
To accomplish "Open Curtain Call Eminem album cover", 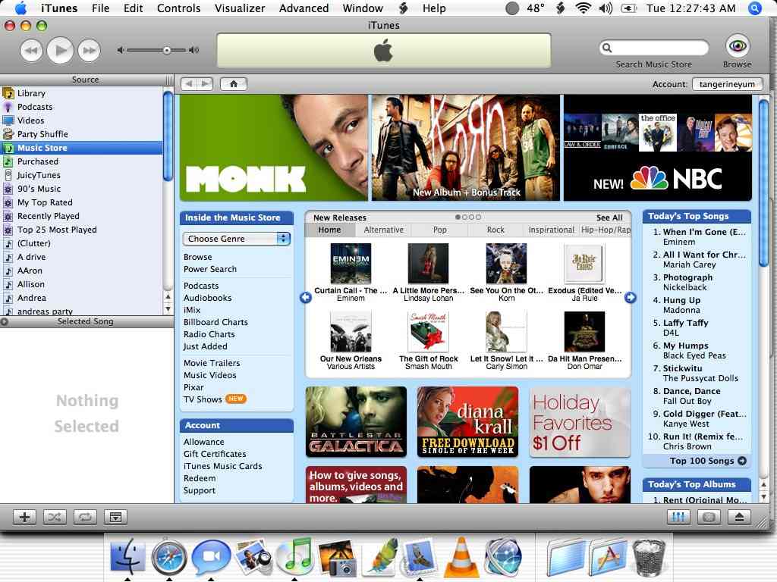I will coord(351,263).
